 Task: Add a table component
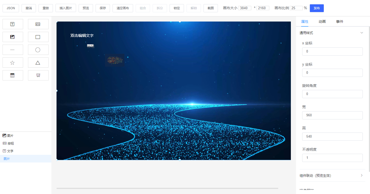pos(13,75)
